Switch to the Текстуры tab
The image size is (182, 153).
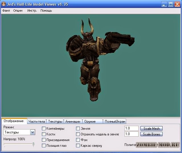click(x=55, y=121)
